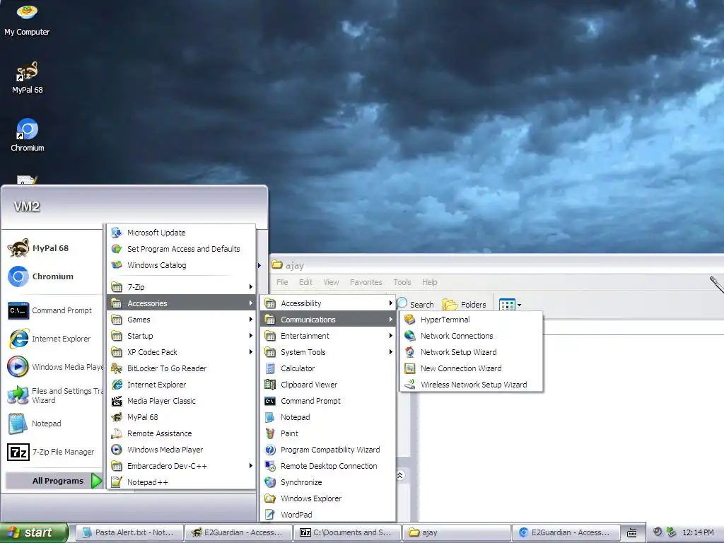
Task: Click the Set Program Access and Defaults icon
Action: click(117, 248)
